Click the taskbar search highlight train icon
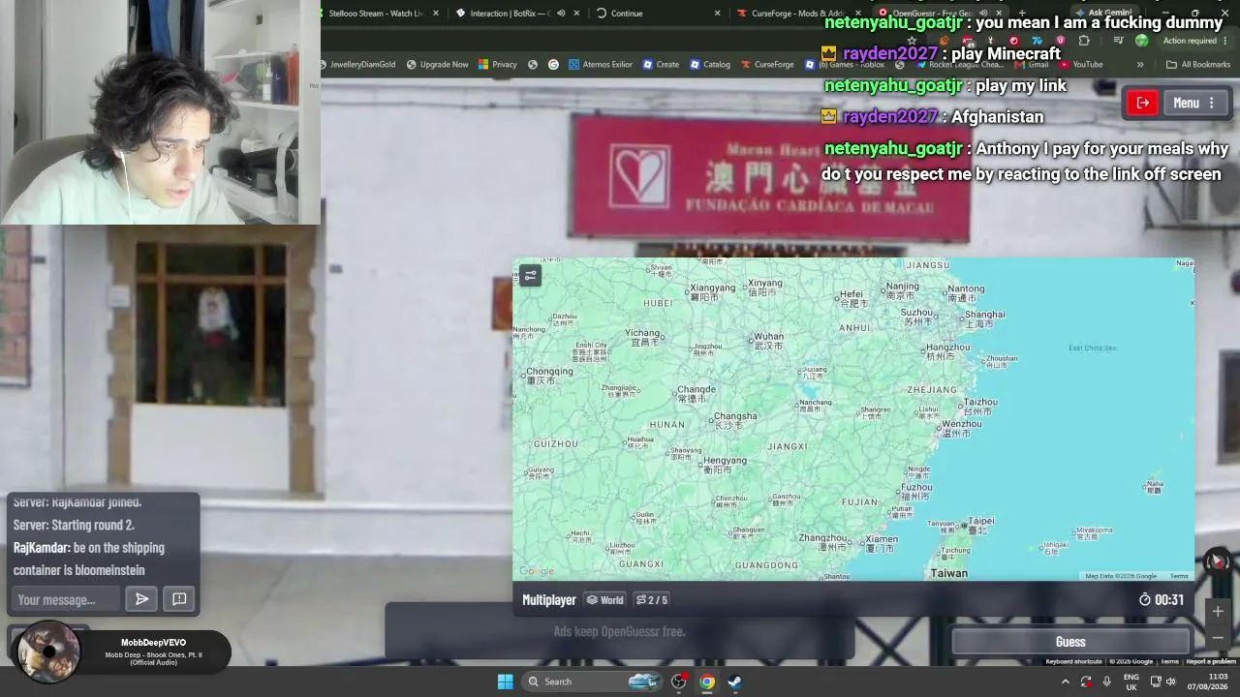This screenshot has height=697, width=1240. pos(643,682)
